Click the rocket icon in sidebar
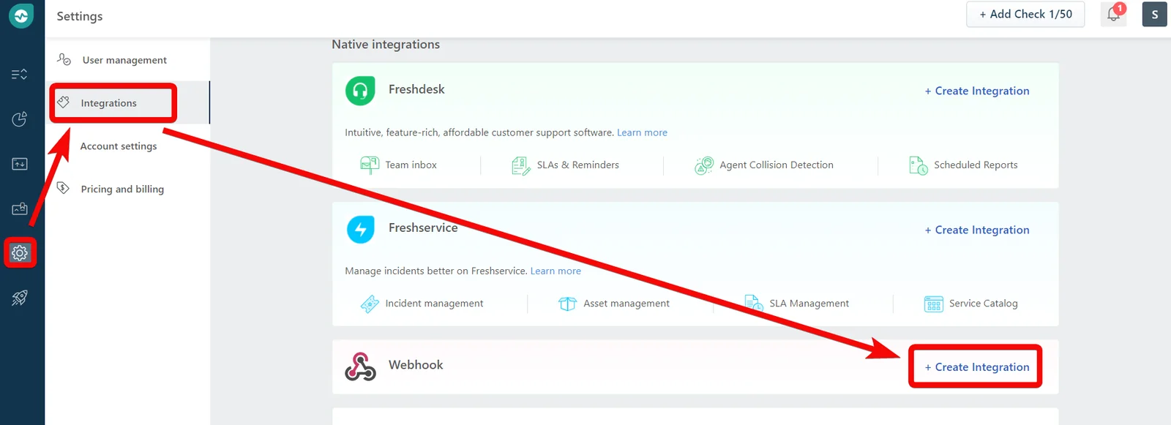 (x=20, y=298)
